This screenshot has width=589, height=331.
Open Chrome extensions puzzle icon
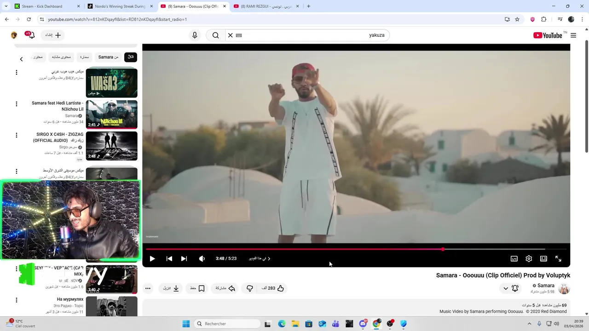point(543,19)
